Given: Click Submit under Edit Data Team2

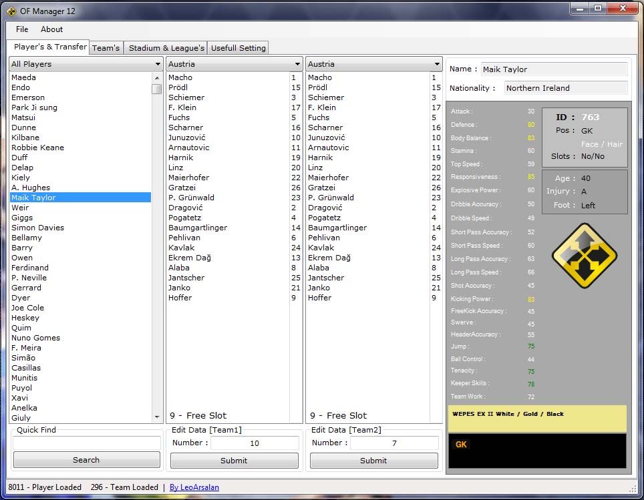Looking at the screenshot, I should (x=373, y=461).
